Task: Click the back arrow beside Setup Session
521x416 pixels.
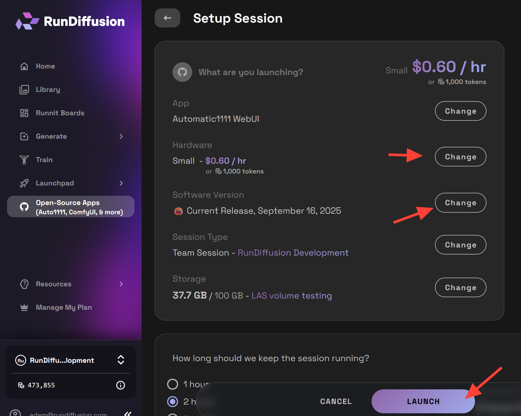Action: 167,18
